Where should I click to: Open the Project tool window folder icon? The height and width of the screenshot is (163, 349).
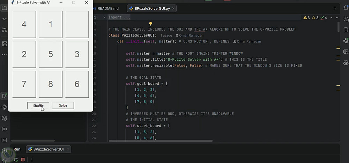[4, 8]
